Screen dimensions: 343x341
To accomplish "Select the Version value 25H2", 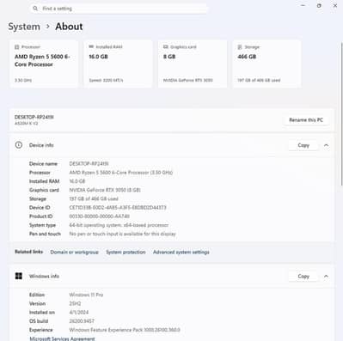I will pyautogui.click(x=75, y=303).
